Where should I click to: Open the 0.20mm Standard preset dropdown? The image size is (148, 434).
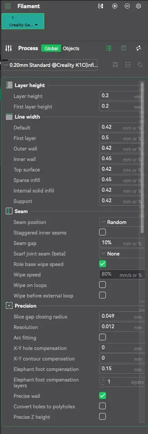[x=50, y=65]
